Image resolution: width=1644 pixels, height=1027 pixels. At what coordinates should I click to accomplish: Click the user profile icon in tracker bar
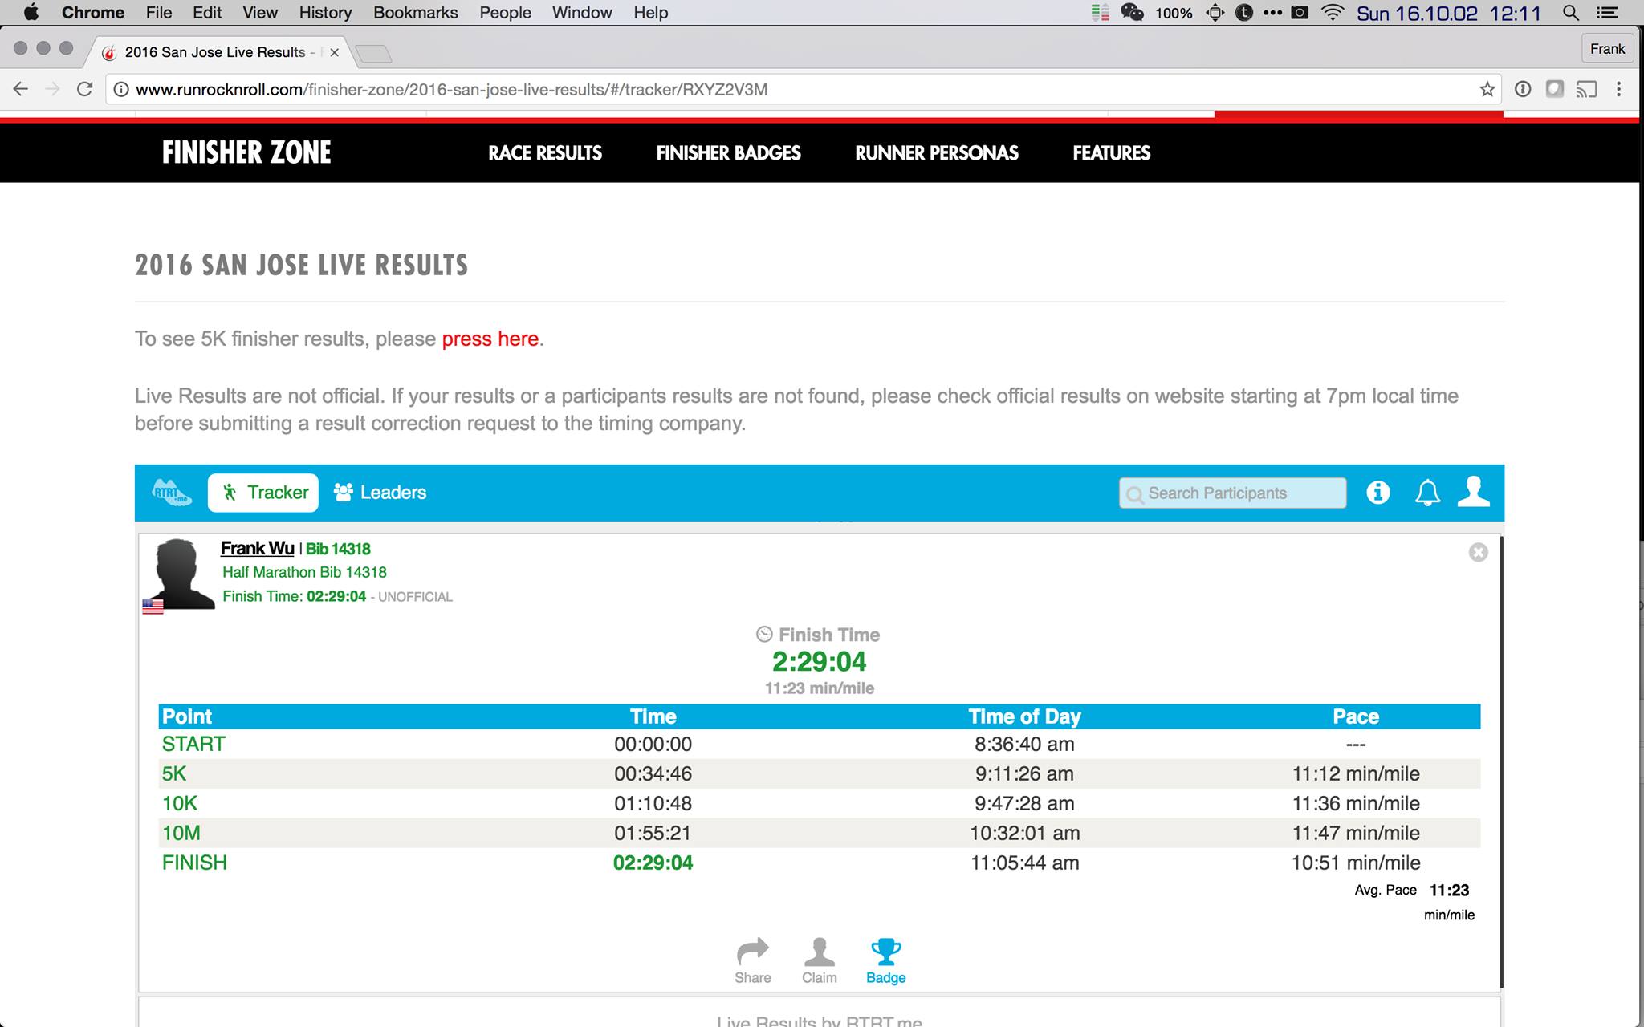[x=1473, y=492]
